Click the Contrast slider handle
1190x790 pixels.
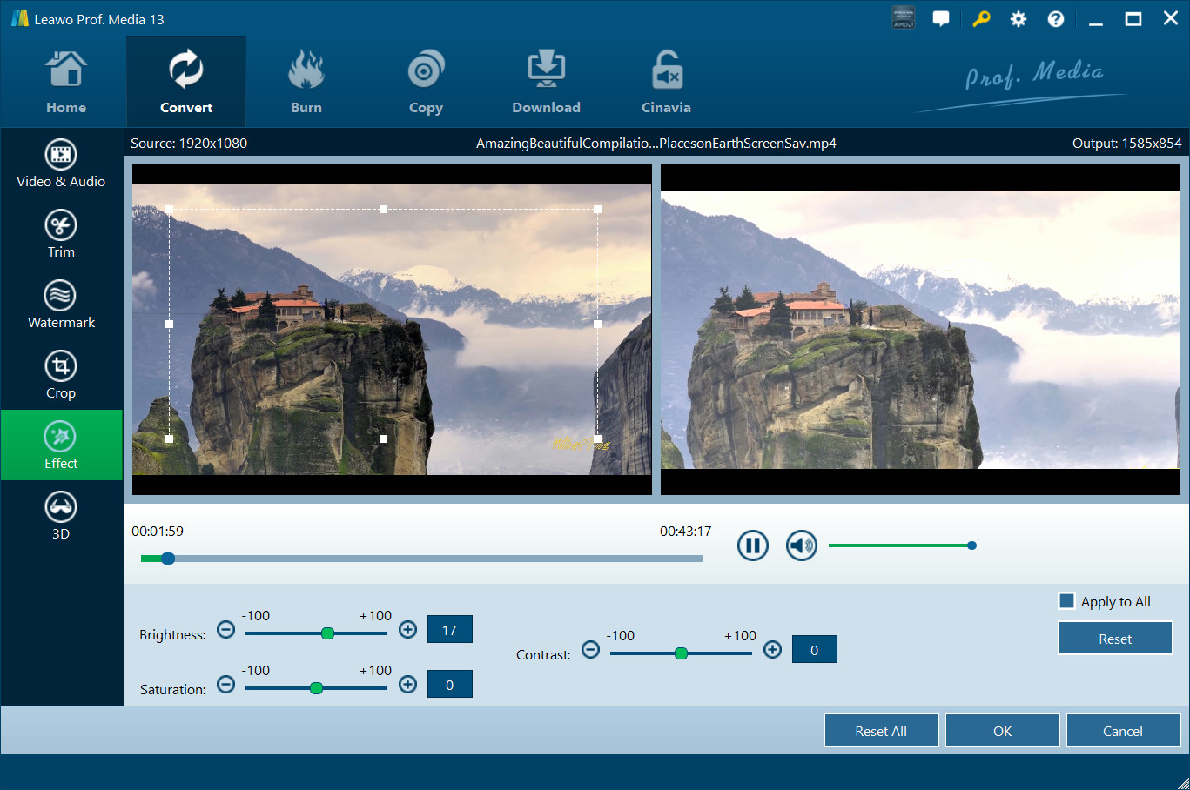pos(681,653)
